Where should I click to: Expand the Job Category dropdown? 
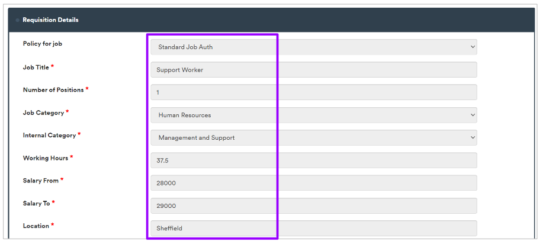[313, 115]
